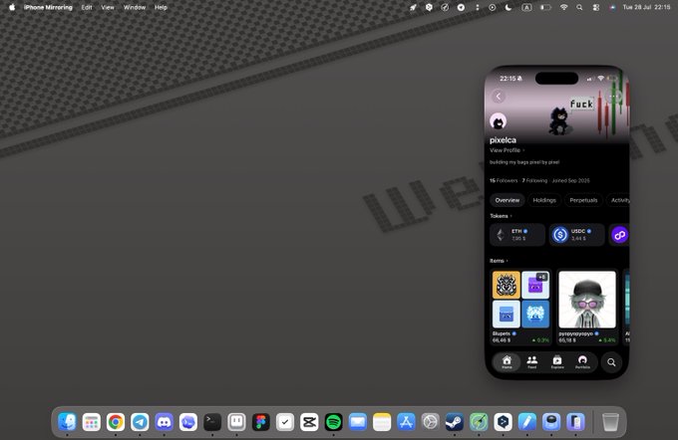The width and height of the screenshot is (678, 440).
Task: Open the keyboard input source menu
Action: (526, 7)
